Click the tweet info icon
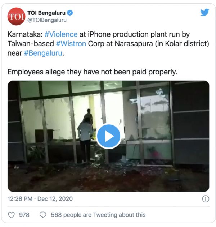216x227 pixels. 206,199
